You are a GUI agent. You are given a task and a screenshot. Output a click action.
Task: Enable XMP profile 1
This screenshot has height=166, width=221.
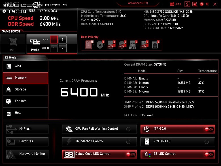[54, 39]
